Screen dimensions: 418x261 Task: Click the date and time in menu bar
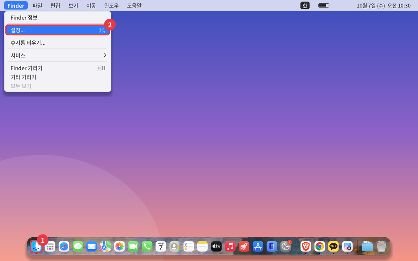click(384, 6)
